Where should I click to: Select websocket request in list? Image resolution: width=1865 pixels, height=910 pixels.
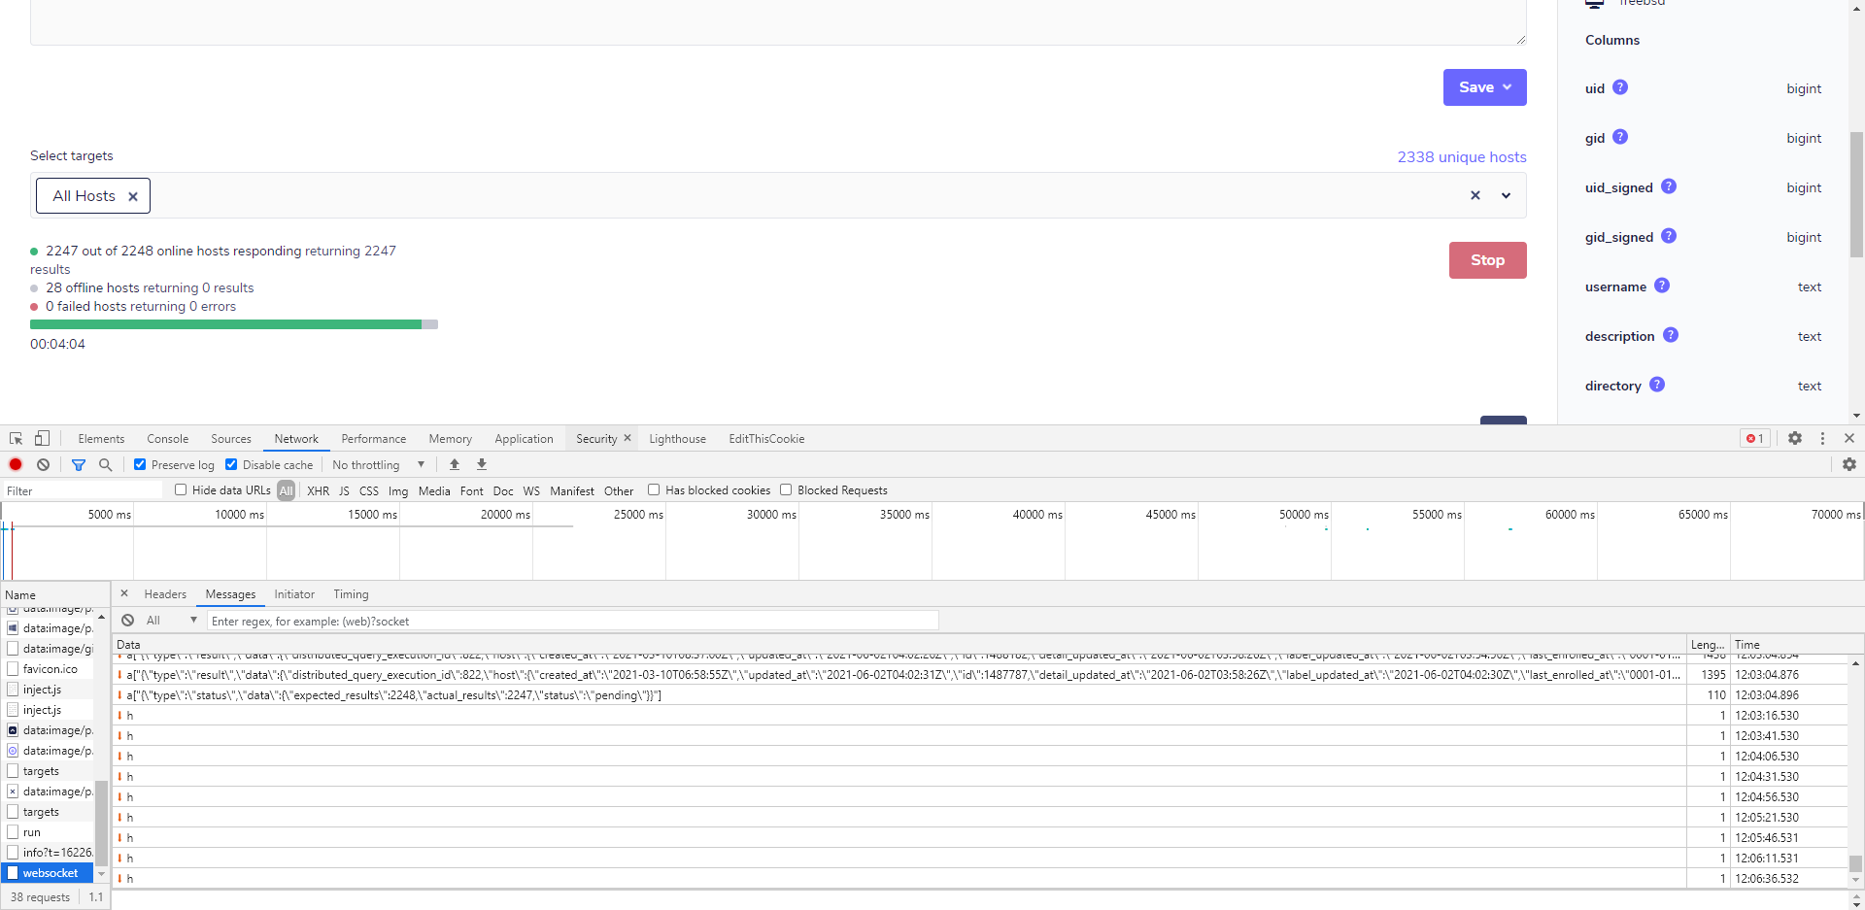[x=49, y=873]
